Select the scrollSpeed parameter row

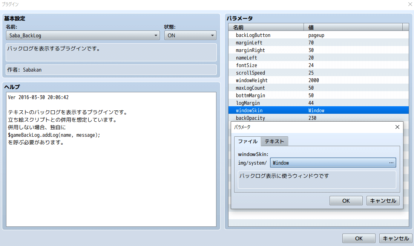[319, 73]
